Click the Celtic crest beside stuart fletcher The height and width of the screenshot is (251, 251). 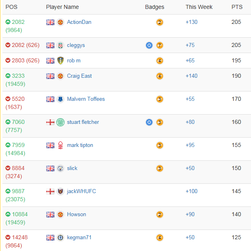point(60,122)
